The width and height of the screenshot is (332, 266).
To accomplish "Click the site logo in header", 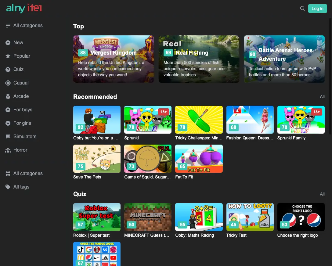I will tap(24, 8).
